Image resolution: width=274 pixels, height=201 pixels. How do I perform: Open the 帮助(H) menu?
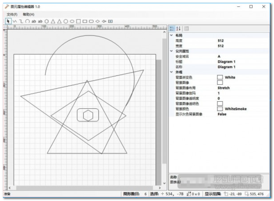pos(29,15)
